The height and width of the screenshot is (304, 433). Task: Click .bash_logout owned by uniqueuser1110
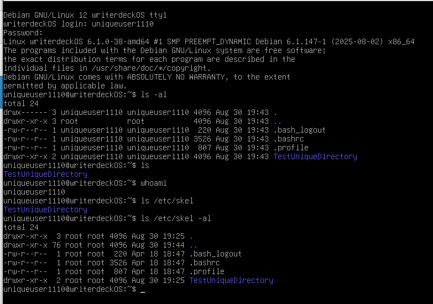tap(300, 130)
